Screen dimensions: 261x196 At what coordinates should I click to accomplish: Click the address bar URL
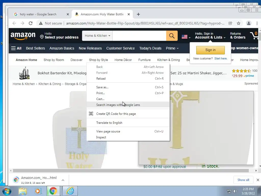[x=145, y=23]
